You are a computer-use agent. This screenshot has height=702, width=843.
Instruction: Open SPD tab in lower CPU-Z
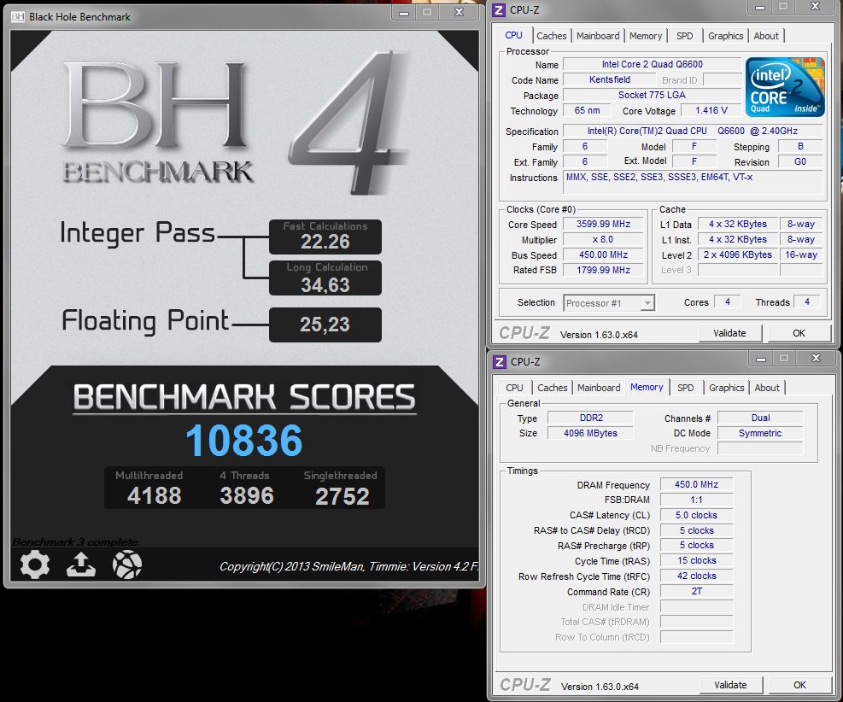click(686, 388)
